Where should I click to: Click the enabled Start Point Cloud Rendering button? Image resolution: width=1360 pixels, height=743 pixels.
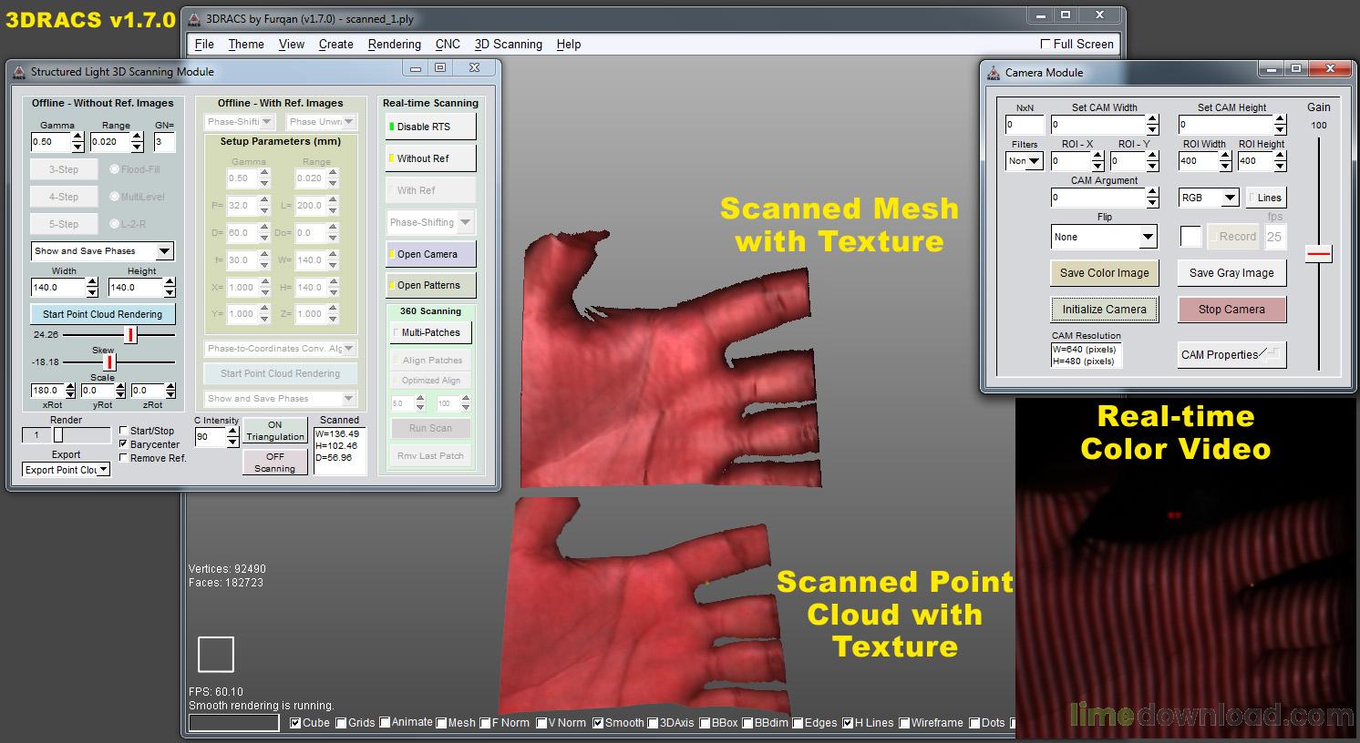pyautogui.click(x=102, y=314)
